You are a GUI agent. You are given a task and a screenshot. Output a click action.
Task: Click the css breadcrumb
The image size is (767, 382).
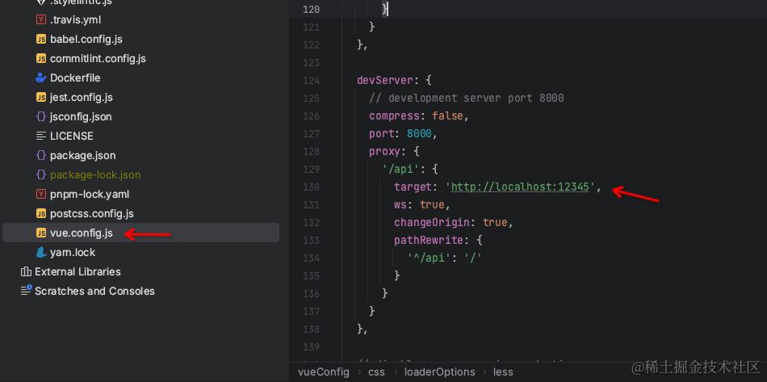[376, 372]
